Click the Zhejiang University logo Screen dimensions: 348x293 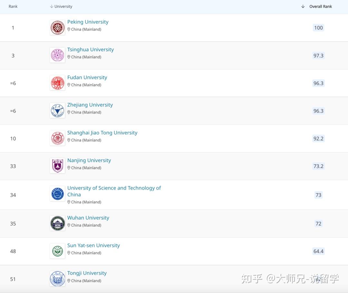57,110
